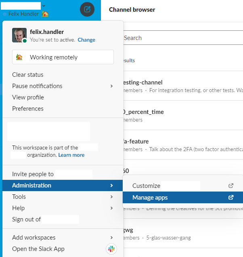Open the workspace name dropdown arrow

tap(44, 6)
